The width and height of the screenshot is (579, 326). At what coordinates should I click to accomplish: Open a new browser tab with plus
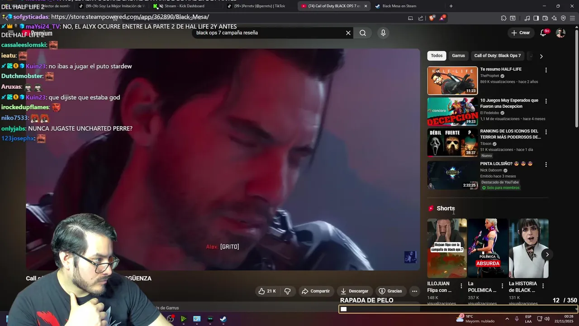[451, 6]
